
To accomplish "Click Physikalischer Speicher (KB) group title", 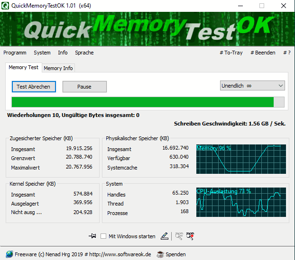I will [x=138, y=138].
